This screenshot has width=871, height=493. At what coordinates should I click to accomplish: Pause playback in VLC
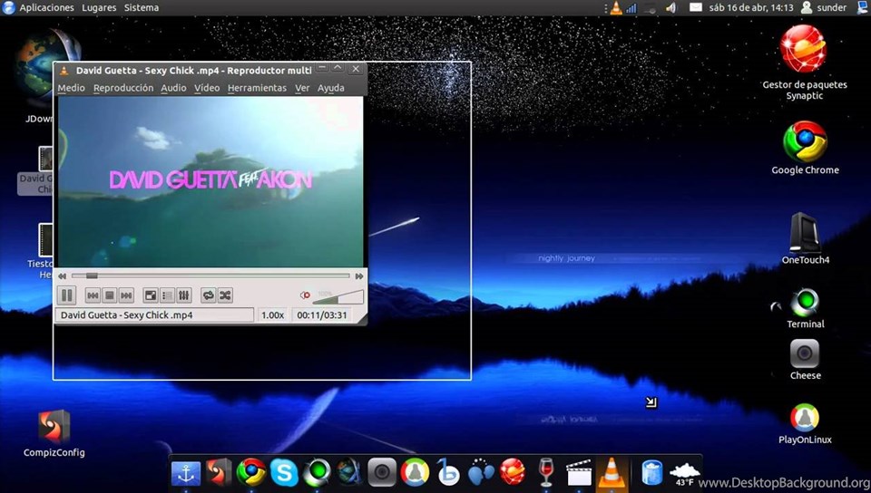66,295
